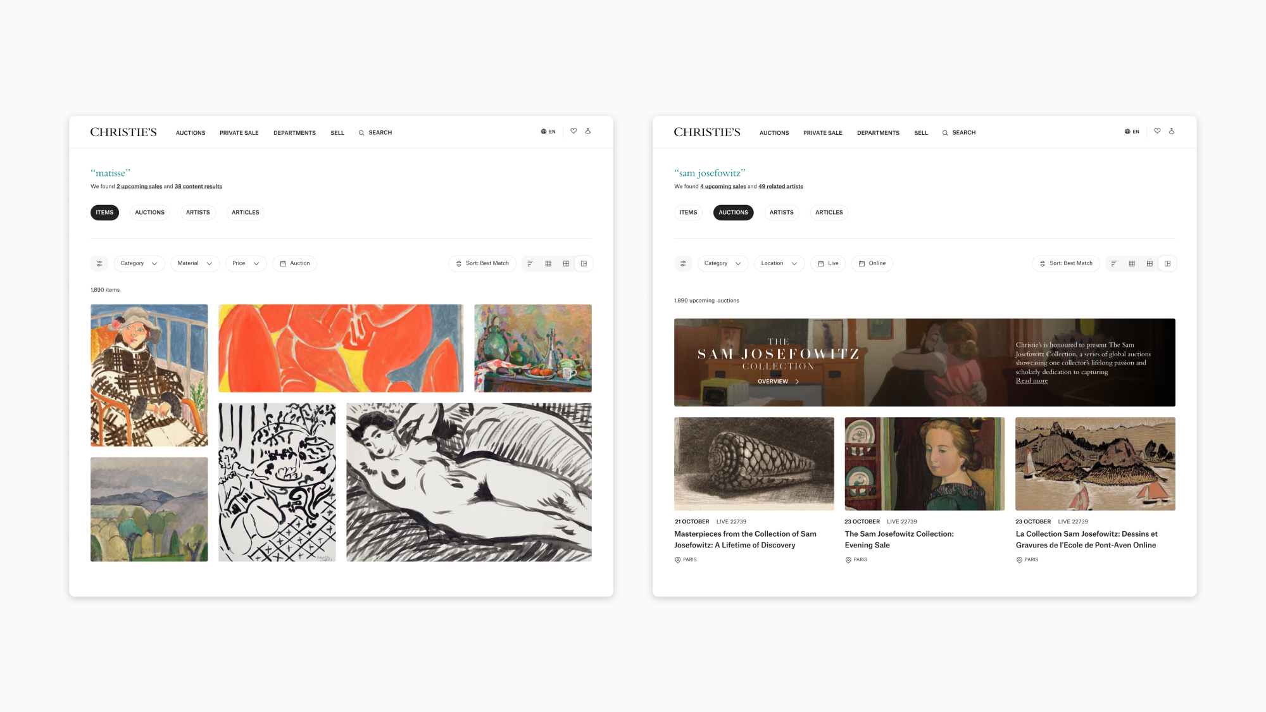Switch to Artists tab in matisse results
The height and width of the screenshot is (712, 1266).
click(198, 213)
